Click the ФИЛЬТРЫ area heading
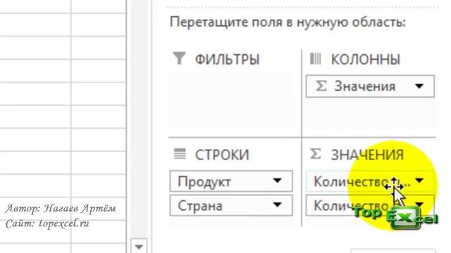Viewport: 451px width, 253px height. [x=227, y=60]
